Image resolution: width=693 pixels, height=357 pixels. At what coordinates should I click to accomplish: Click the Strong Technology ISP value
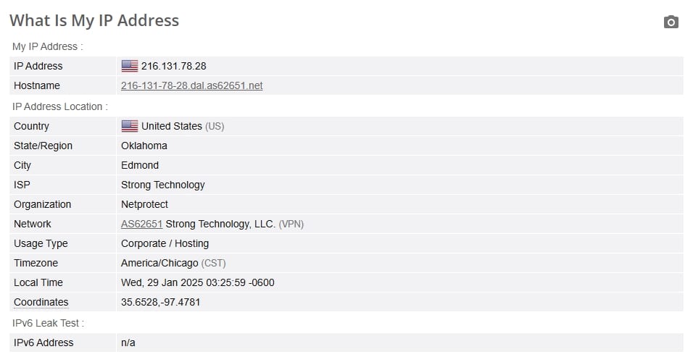coord(162,185)
